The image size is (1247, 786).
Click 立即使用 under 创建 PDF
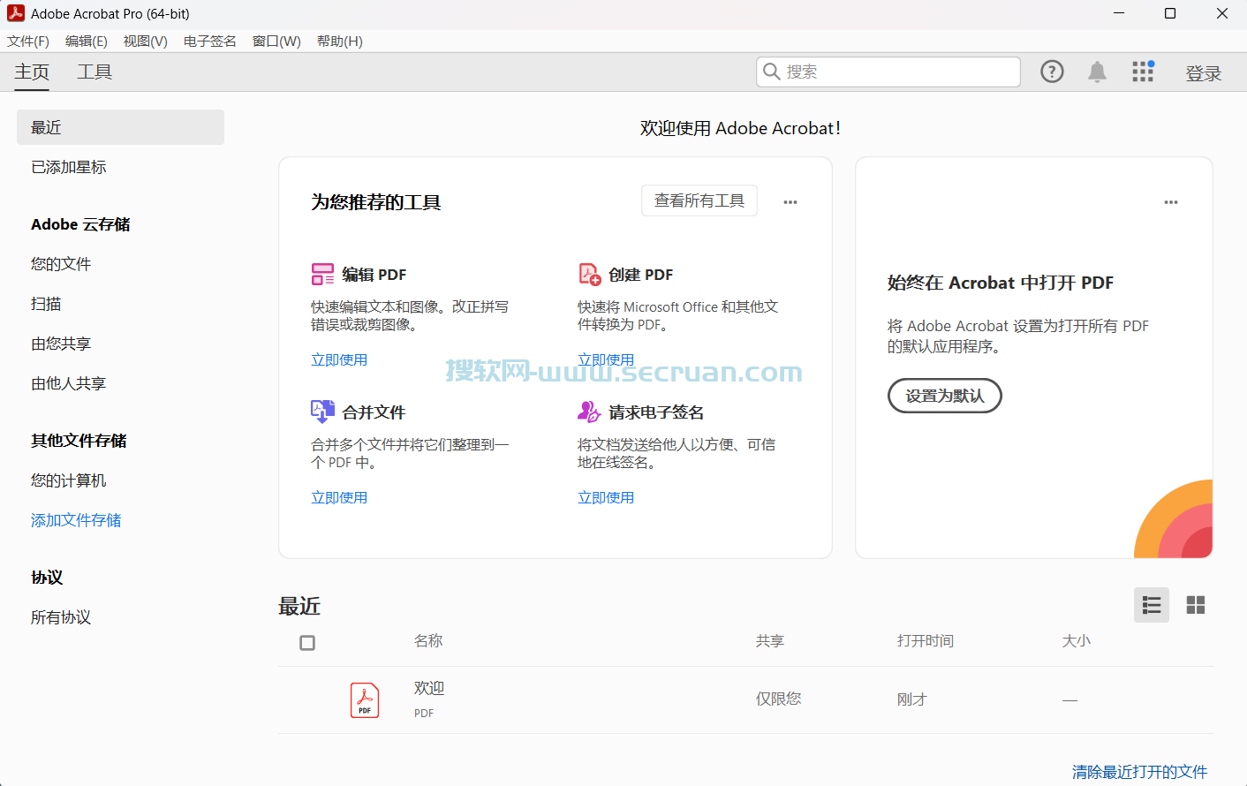[606, 359]
